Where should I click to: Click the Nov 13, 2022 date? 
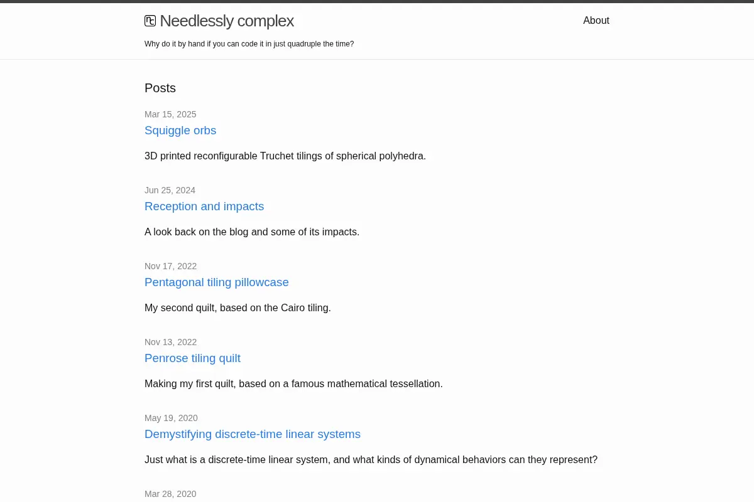tap(171, 342)
